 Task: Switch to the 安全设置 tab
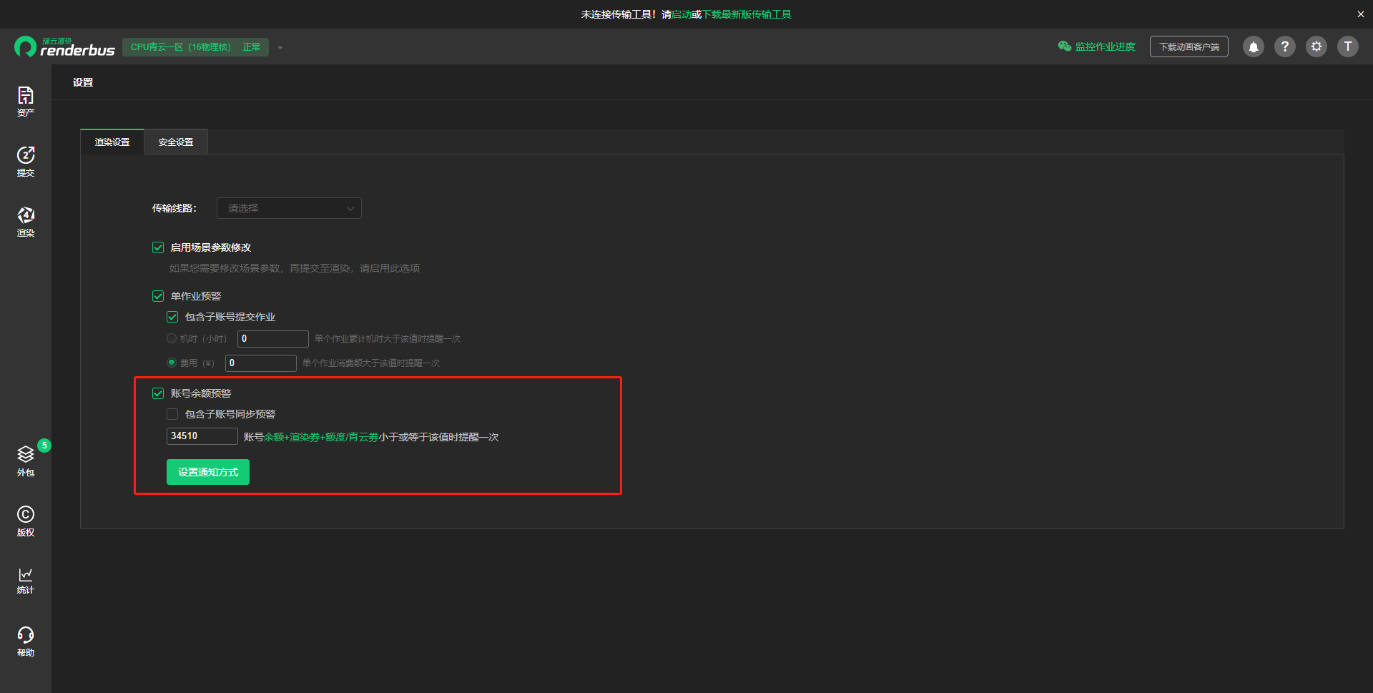click(176, 142)
